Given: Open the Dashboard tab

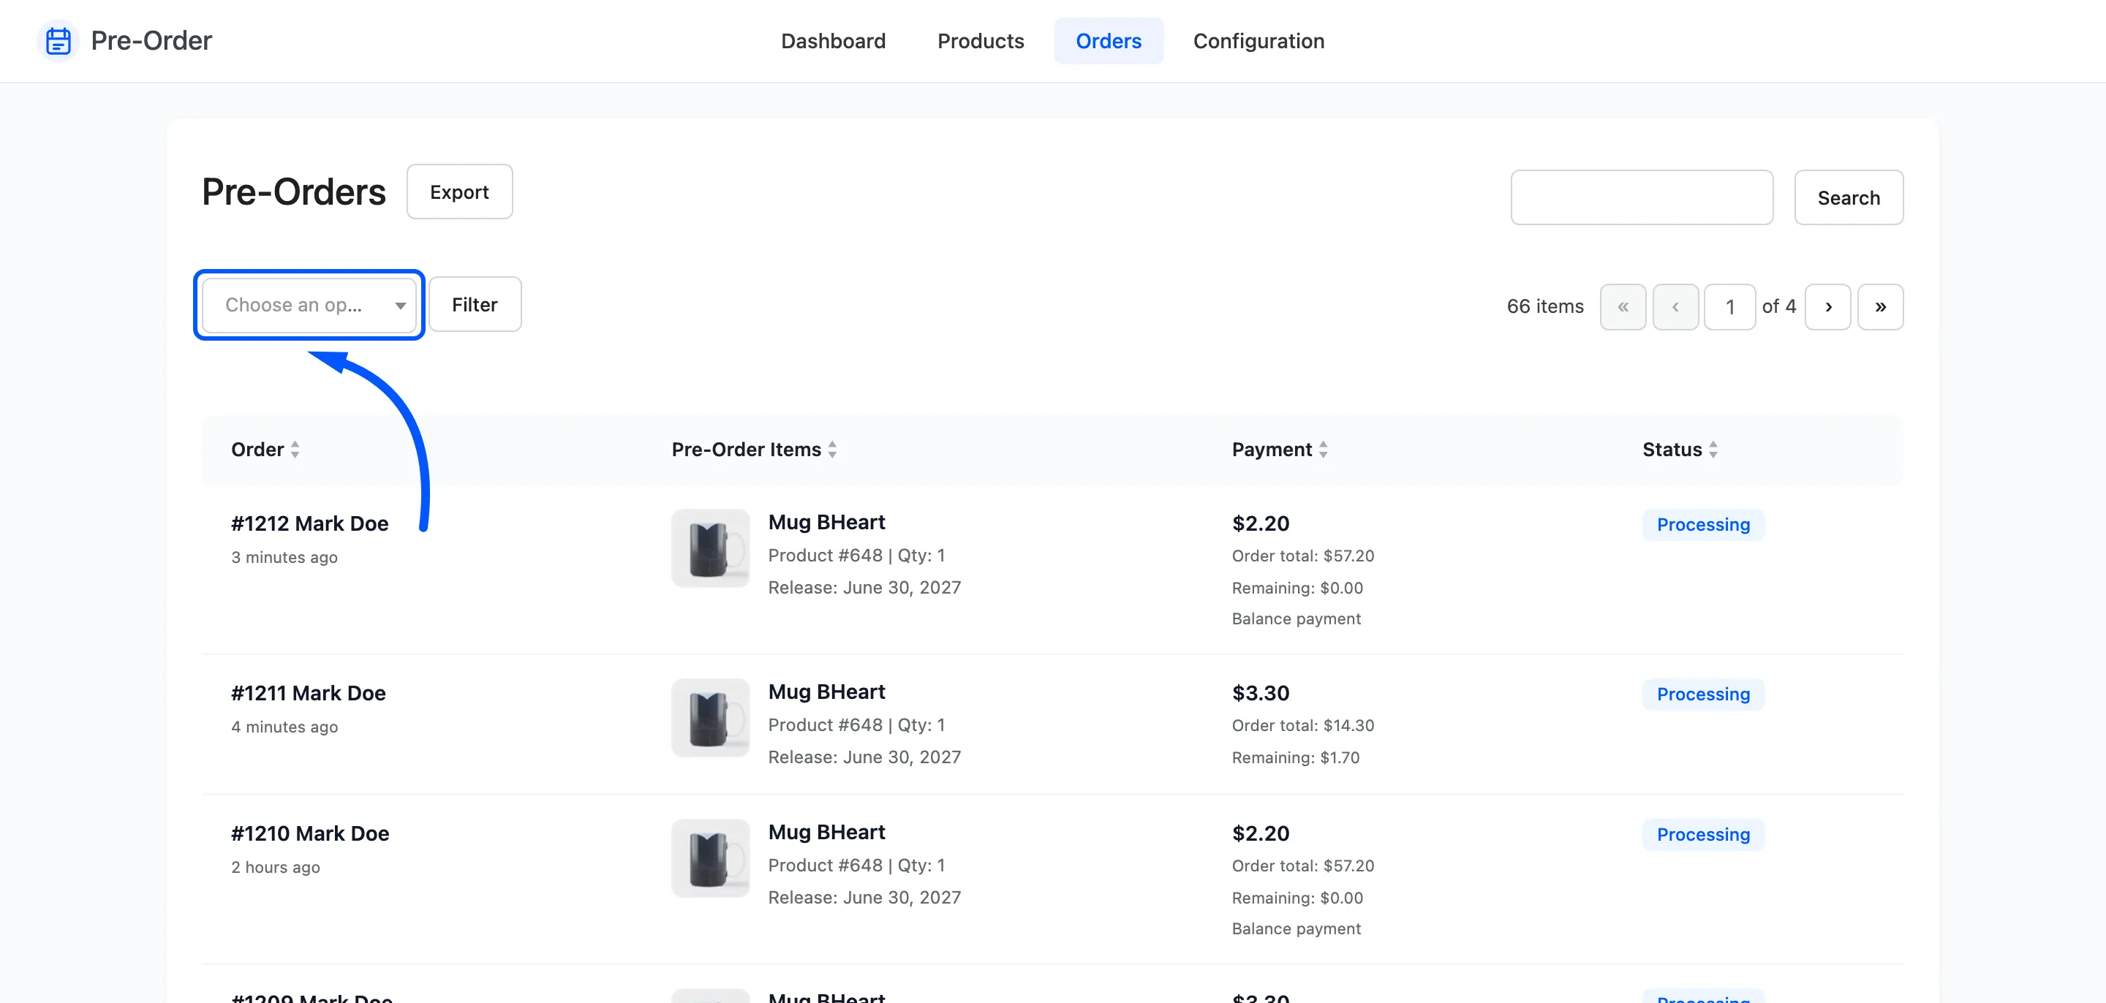Looking at the screenshot, I should 833,41.
